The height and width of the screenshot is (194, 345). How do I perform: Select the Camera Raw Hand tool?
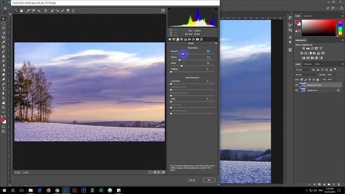(22, 11)
